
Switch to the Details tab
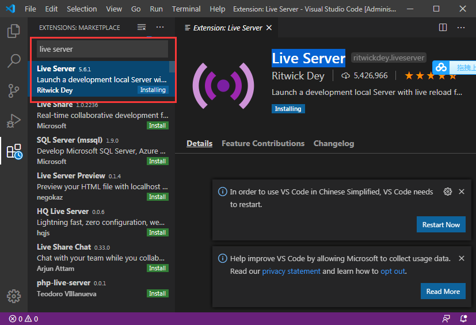point(200,143)
